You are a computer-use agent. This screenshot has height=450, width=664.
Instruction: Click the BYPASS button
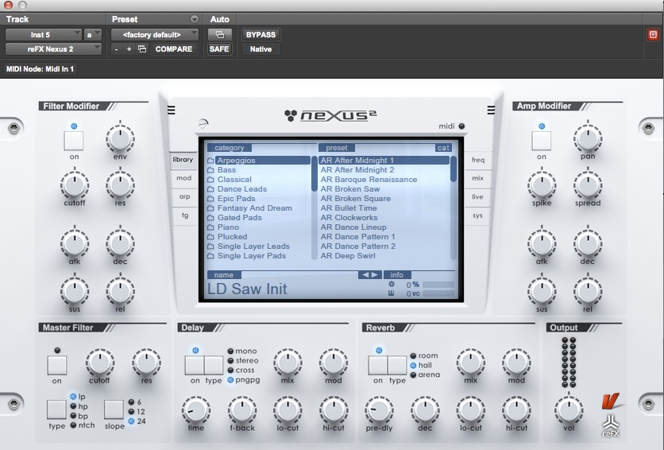pos(261,35)
